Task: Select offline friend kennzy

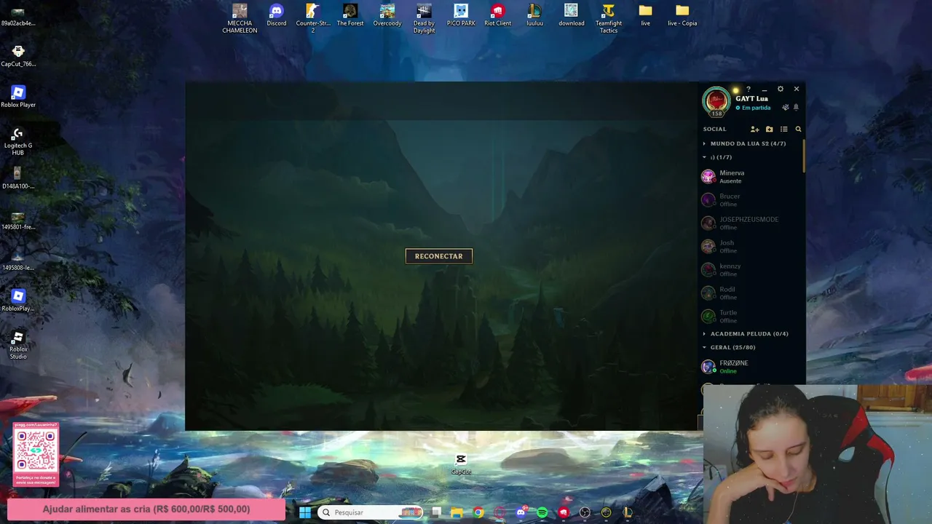Action: tap(752, 270)
